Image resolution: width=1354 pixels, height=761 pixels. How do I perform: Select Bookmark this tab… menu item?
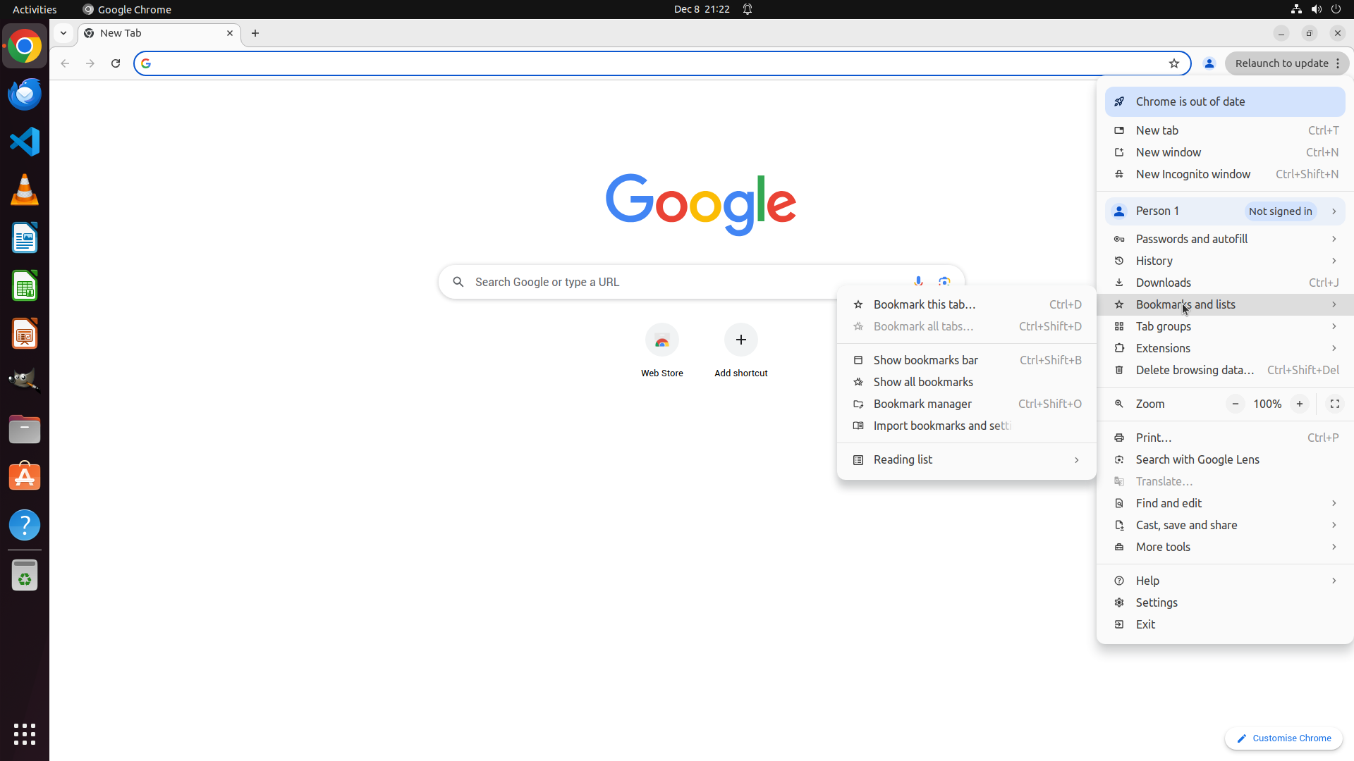967,304
